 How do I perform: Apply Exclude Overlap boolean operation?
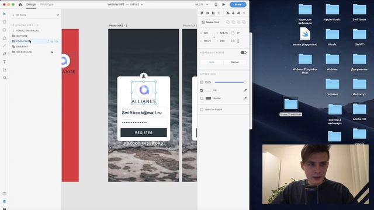(244, 22)
